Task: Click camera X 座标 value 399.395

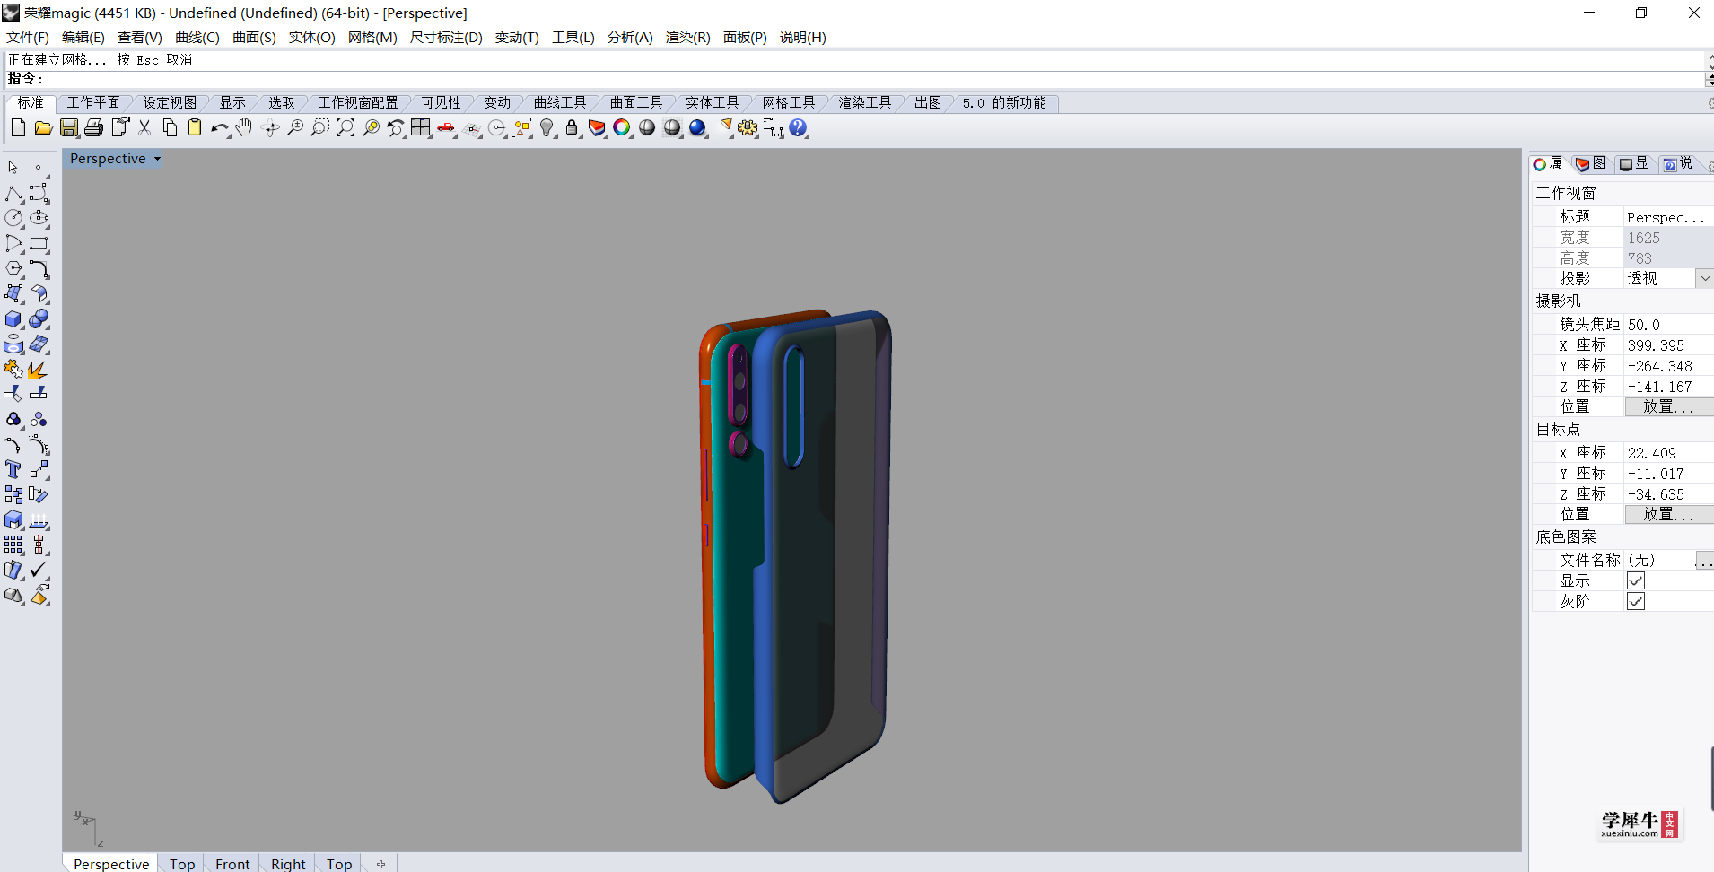Action: (1669, 345)
